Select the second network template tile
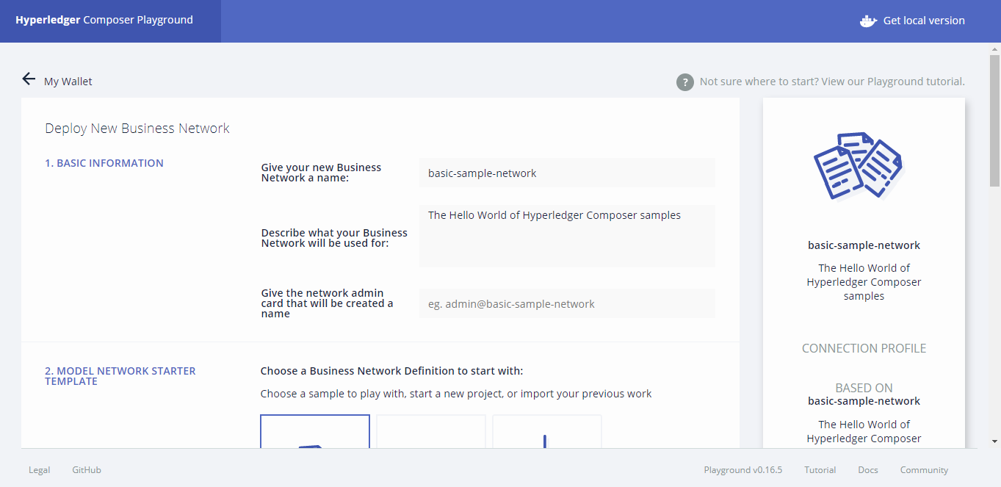Viewport: 1001px width, 487px height. pos(431,431)
